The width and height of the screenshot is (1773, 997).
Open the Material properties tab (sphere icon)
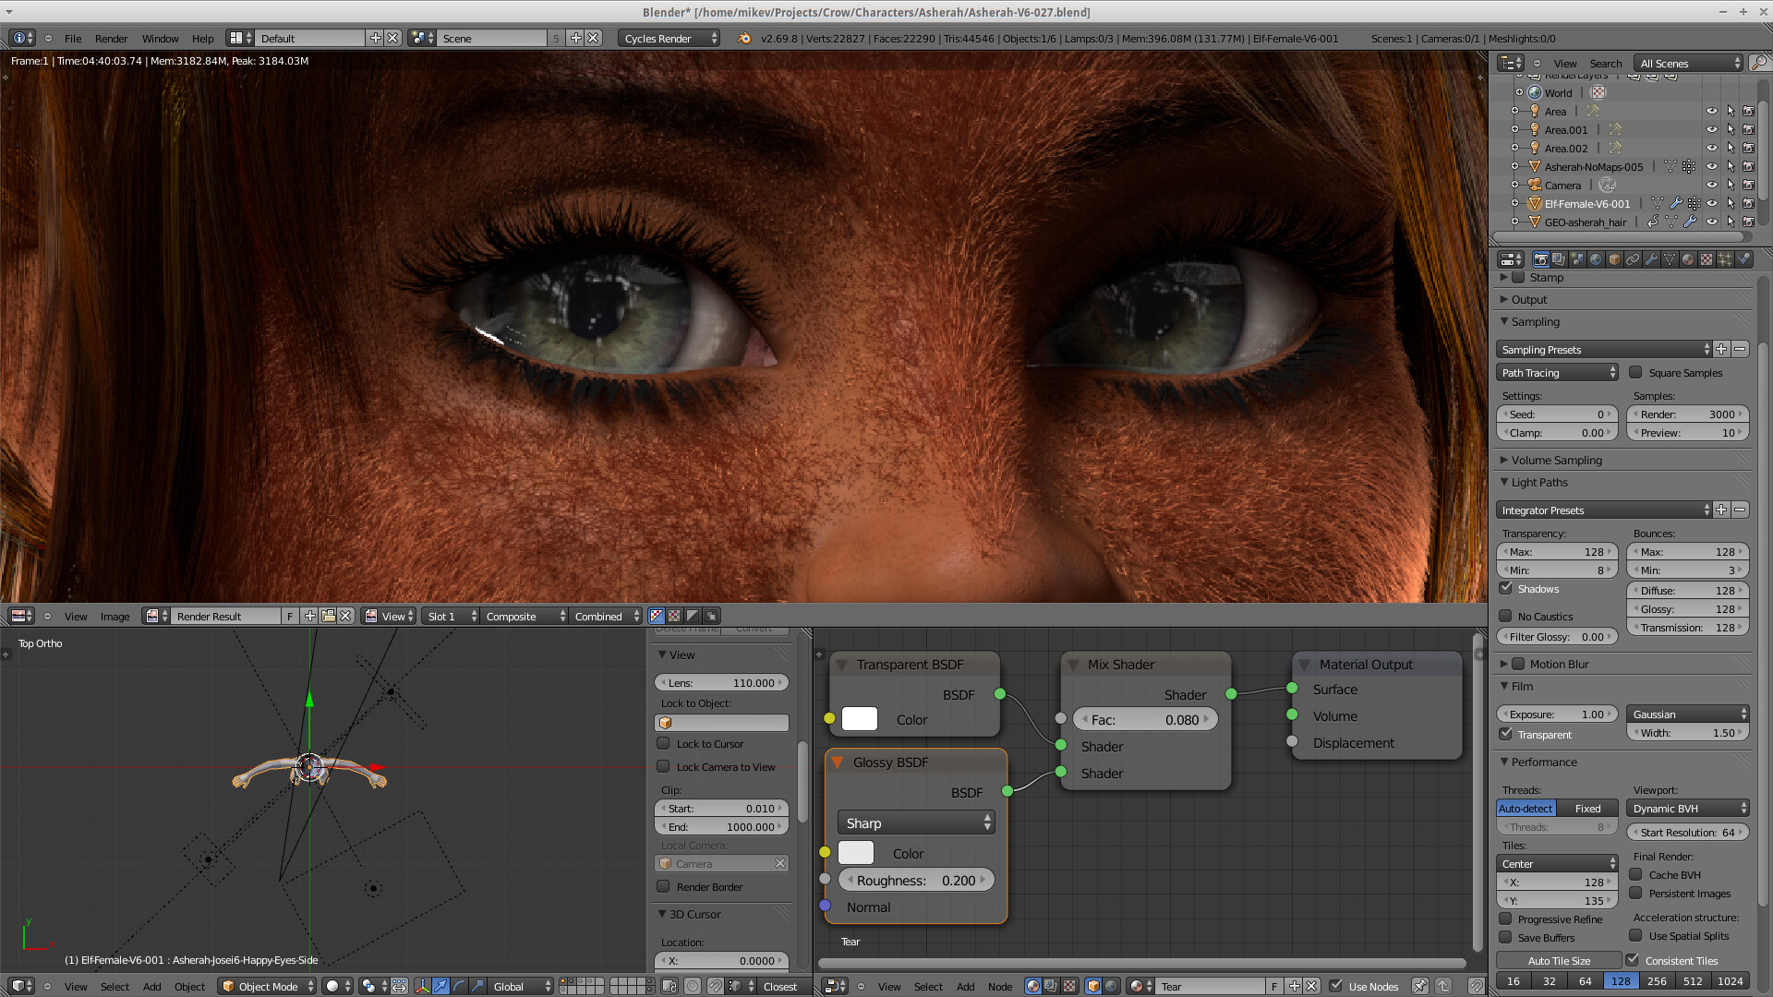[1688, 259]
